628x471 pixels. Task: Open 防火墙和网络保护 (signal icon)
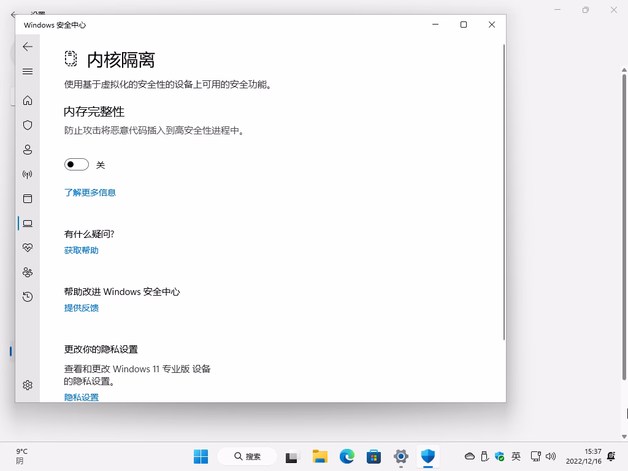[27, 174]
